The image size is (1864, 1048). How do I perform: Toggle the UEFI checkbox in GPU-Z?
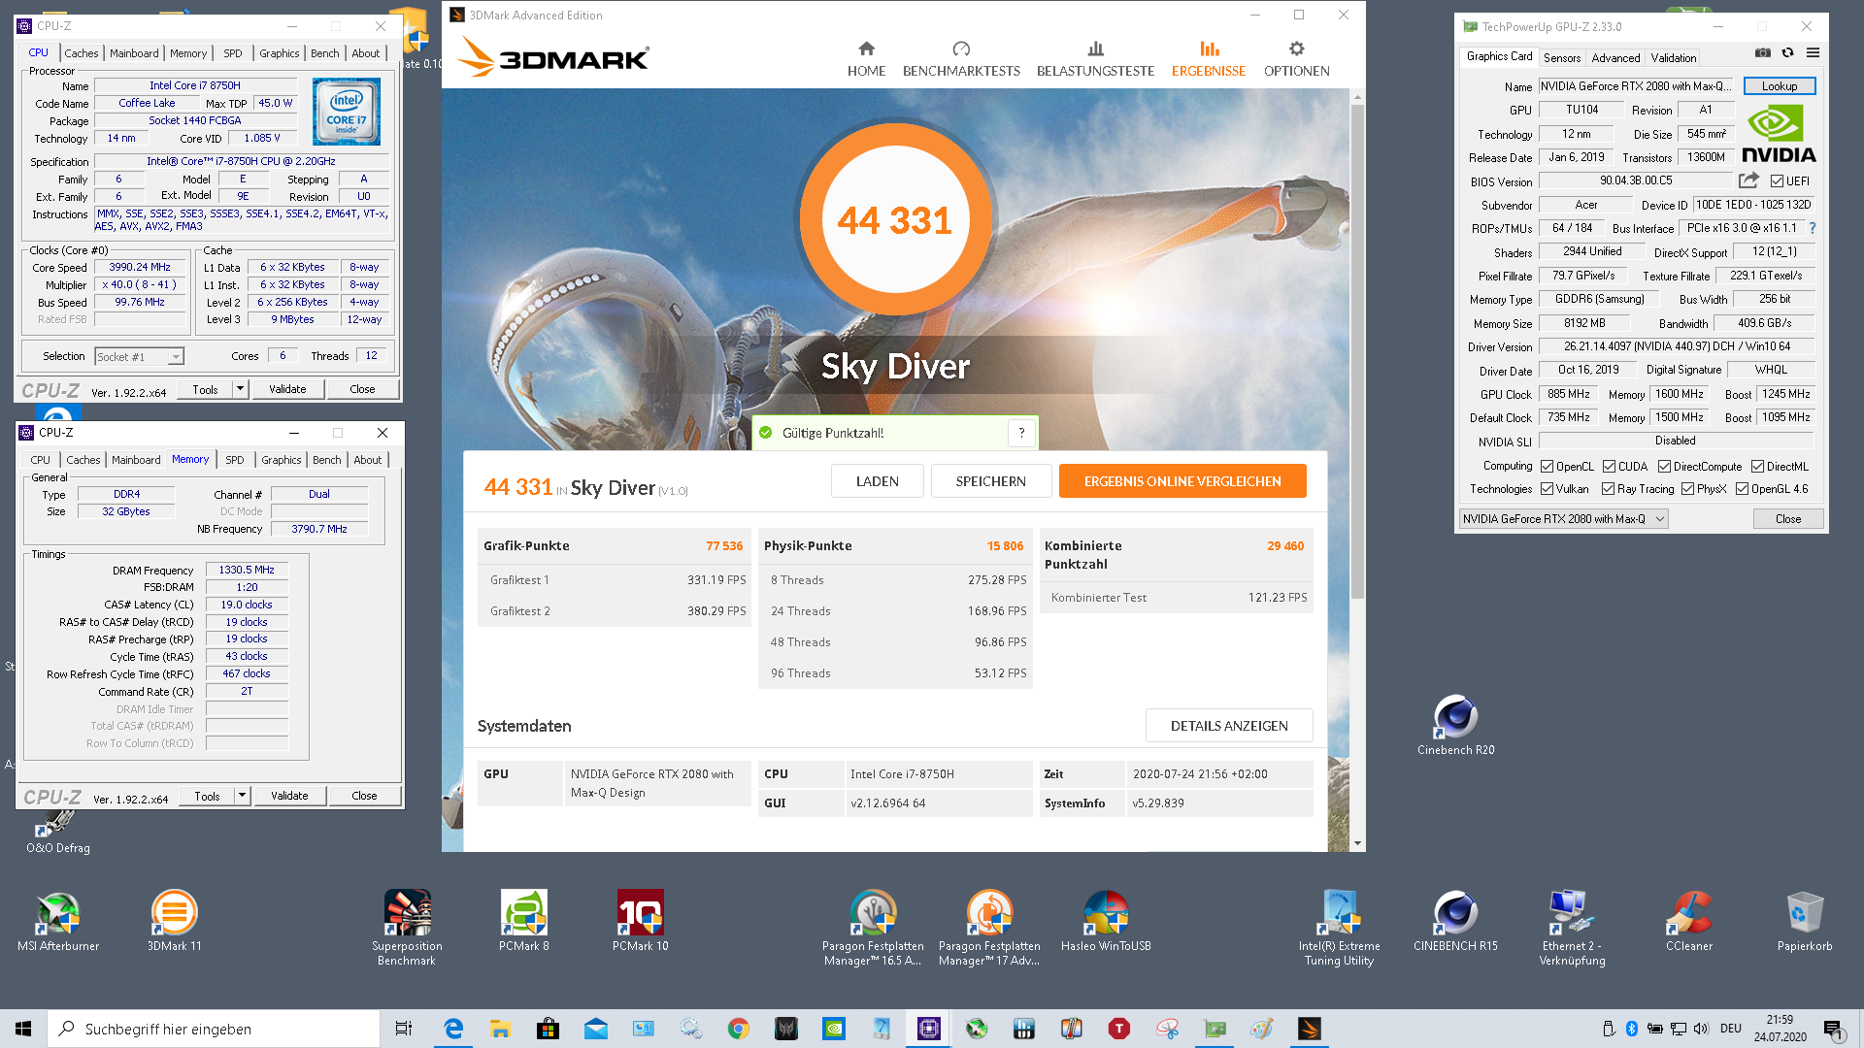pos(1777,181)
